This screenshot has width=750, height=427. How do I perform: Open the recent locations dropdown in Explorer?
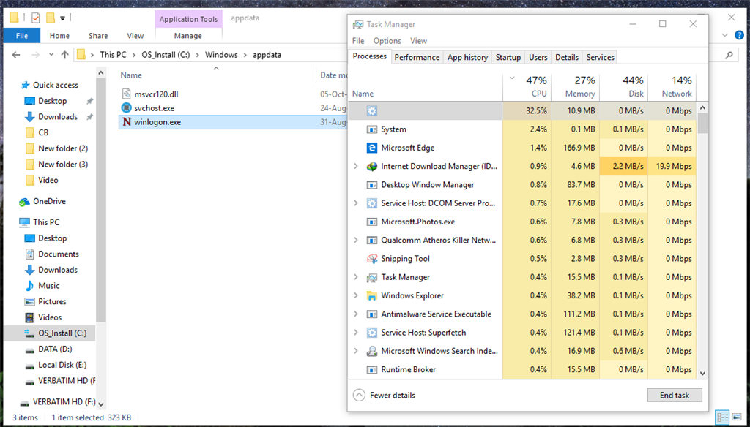pos(51,55)
